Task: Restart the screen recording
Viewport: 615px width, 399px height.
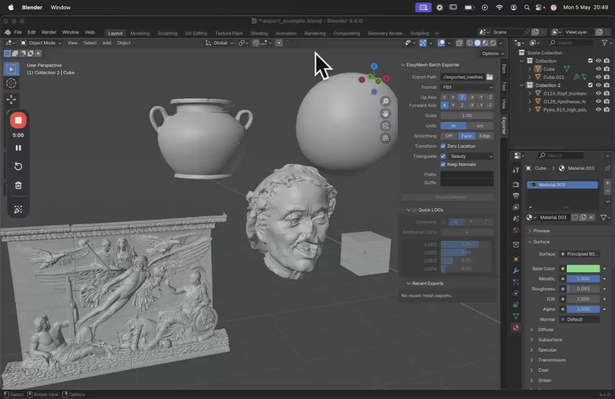Action: (x=18, y=166)
